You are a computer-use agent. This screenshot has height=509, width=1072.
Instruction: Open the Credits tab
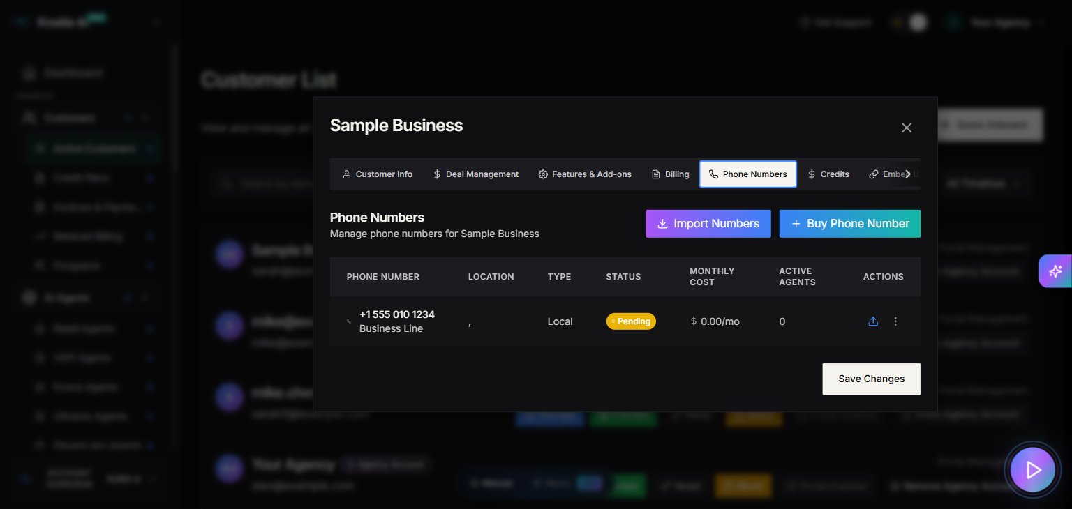click(x=828, y=174)
